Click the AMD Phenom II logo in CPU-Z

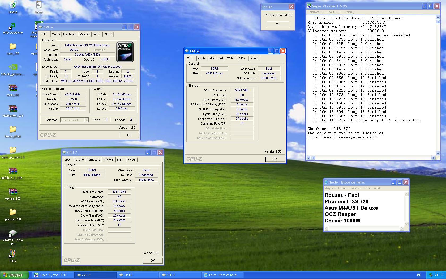(x=125, y=52)
